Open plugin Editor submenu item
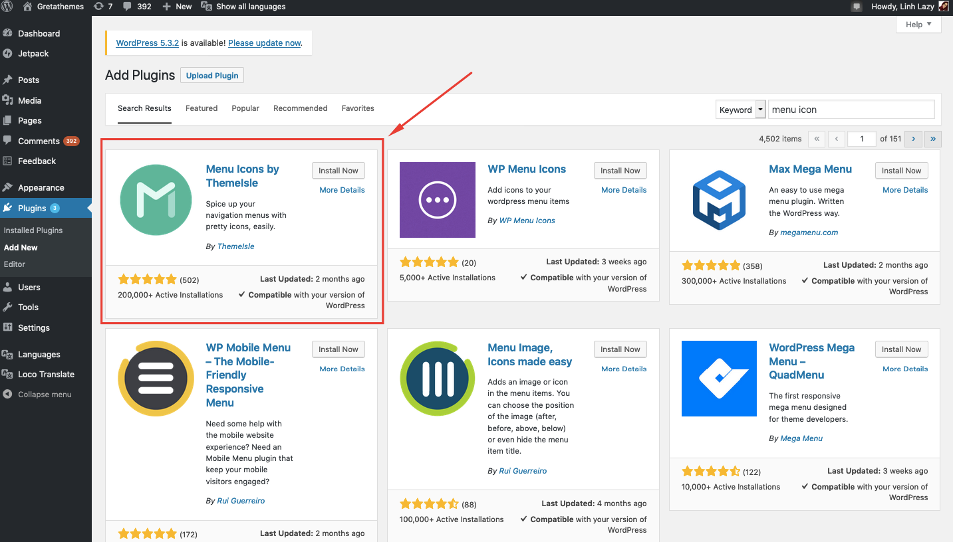953x542 pixels. 15,264
